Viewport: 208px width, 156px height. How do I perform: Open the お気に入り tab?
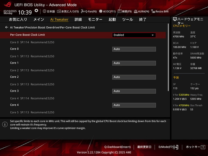[18, 19]
